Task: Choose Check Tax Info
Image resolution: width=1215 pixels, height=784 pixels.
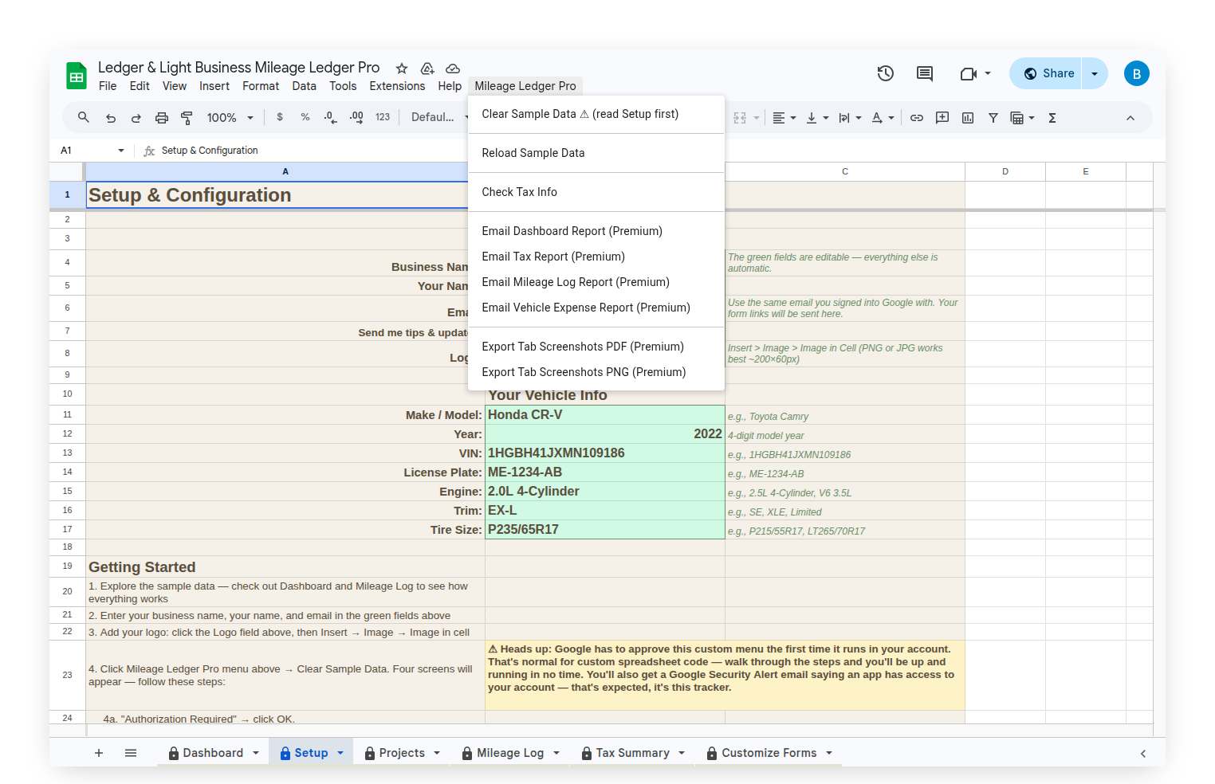Action: coord(596,192)
